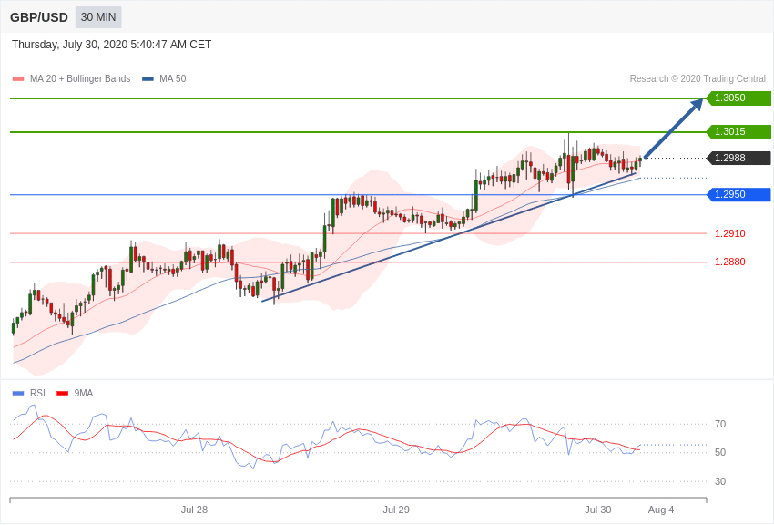The width and height of the screenshot is (774, 525).
Task: Click the Jul 30 date axis label
Action: (597, 510)
